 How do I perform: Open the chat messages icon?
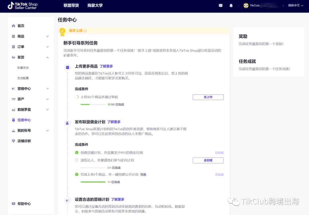tap(221, 5)
